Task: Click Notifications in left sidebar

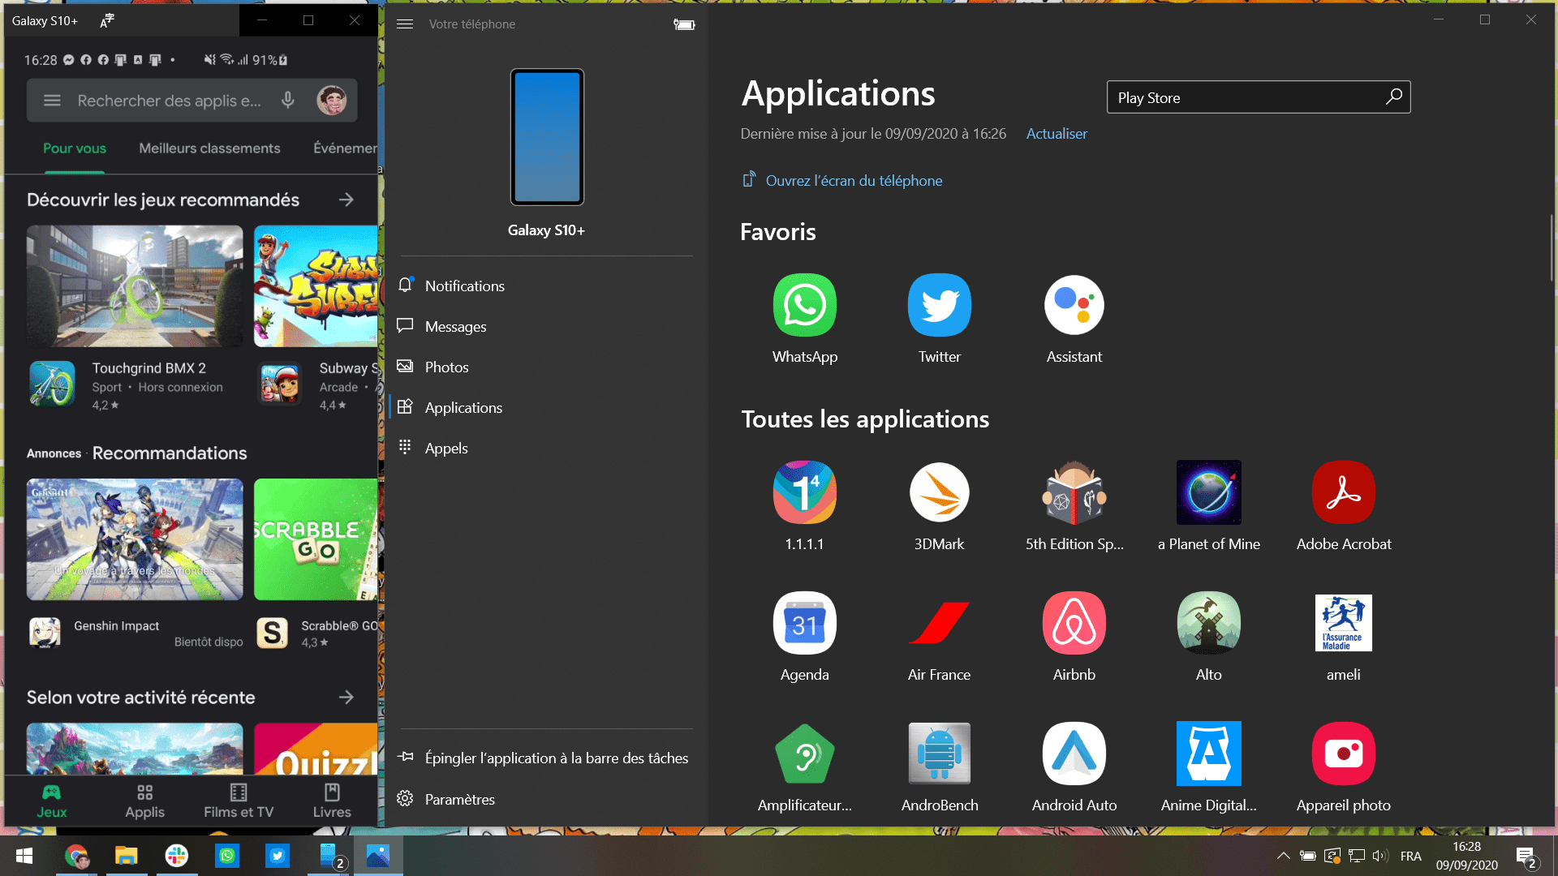Action: coord(466,286)
